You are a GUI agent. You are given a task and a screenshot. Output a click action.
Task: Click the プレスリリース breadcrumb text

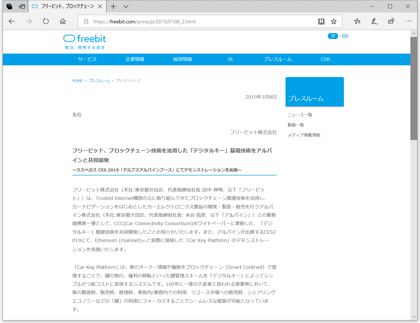[x=128, y=81]
